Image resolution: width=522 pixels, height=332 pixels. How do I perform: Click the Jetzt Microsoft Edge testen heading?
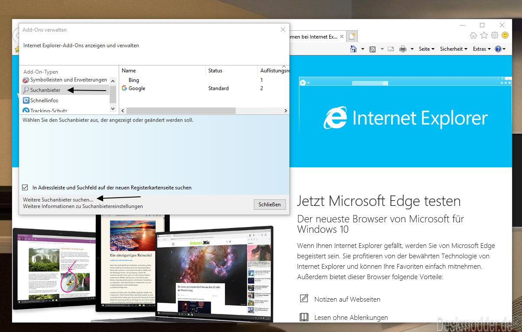pos(379,201)
